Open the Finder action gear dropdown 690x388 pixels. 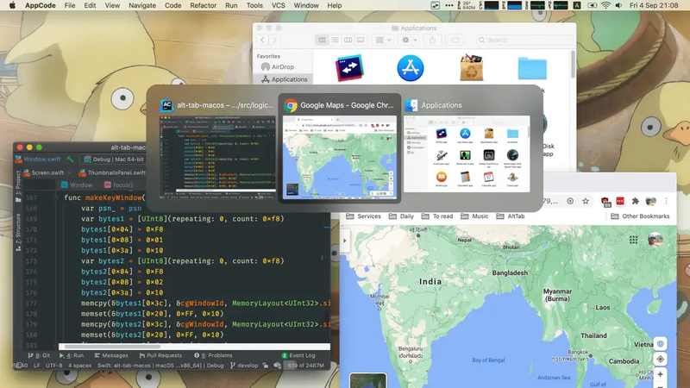click(407, 40)
